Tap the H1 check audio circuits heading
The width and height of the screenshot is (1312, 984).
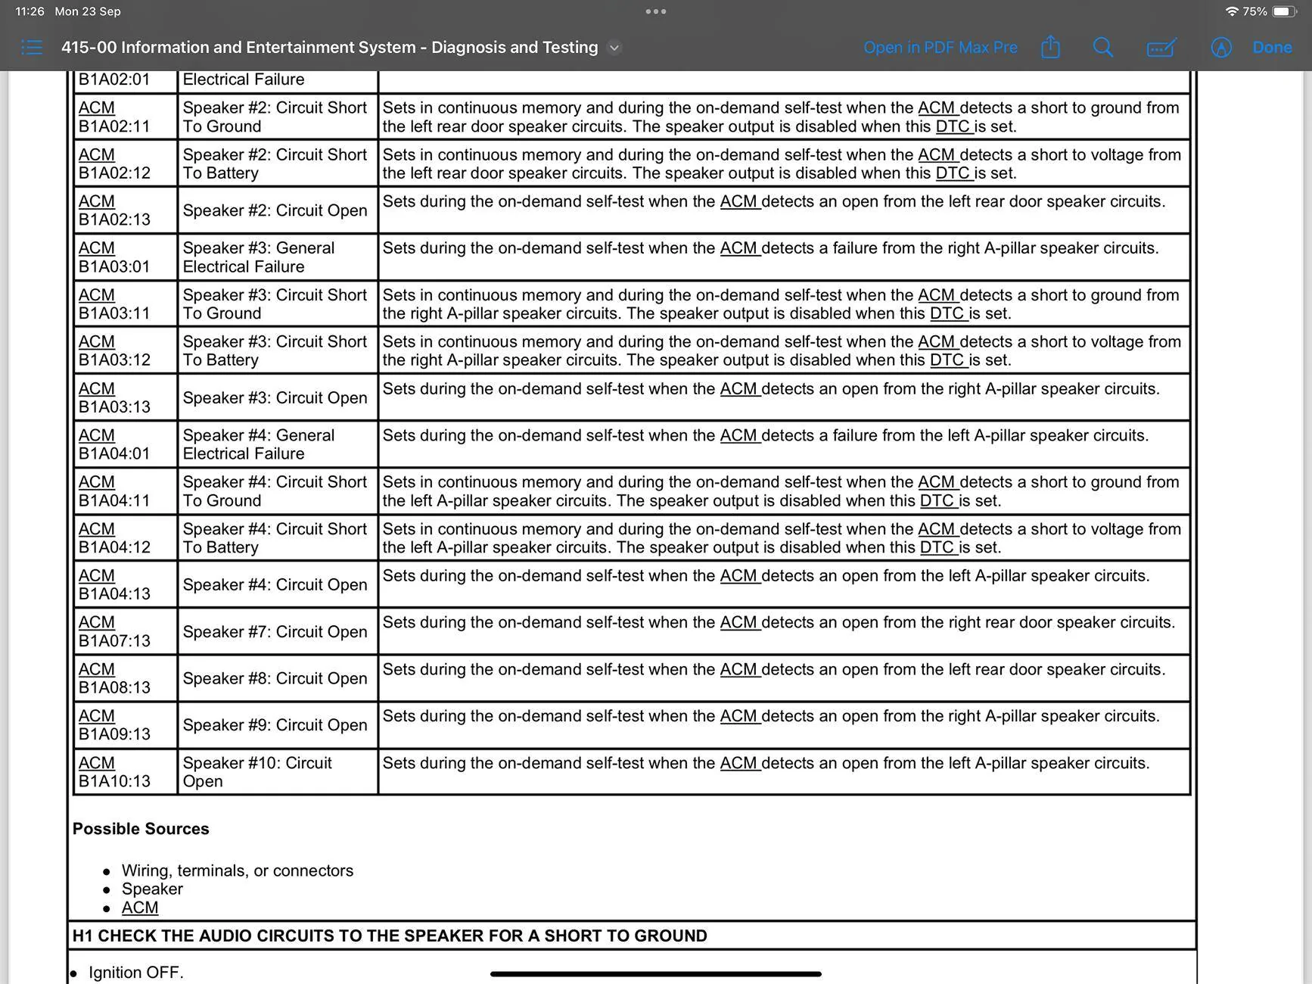point(390,936)
